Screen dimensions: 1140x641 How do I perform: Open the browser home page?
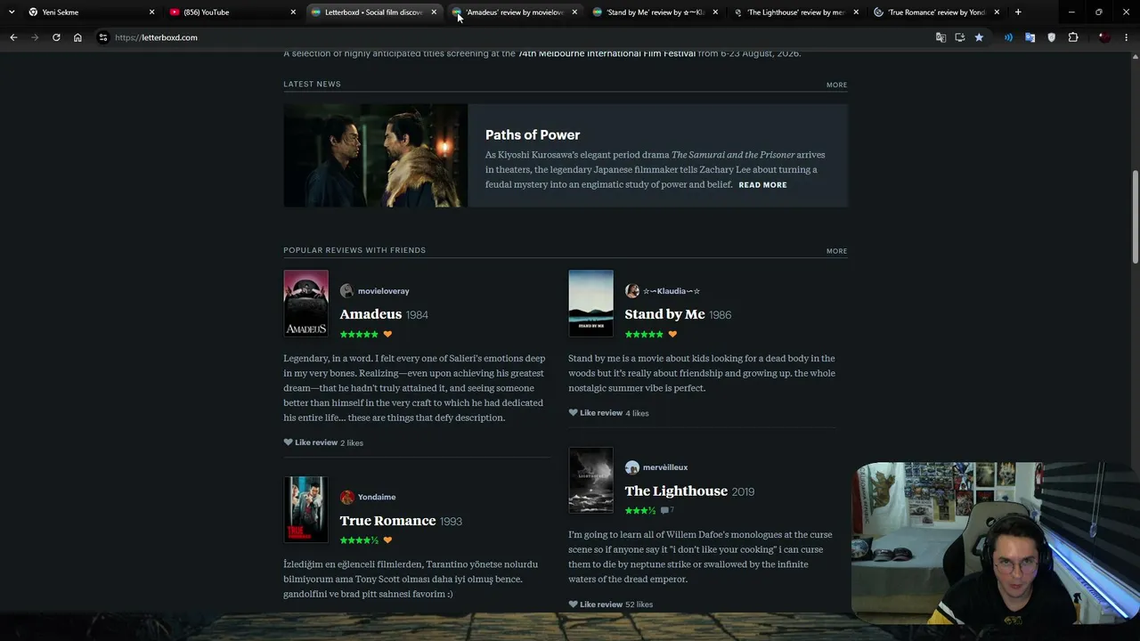click(77, 37)
